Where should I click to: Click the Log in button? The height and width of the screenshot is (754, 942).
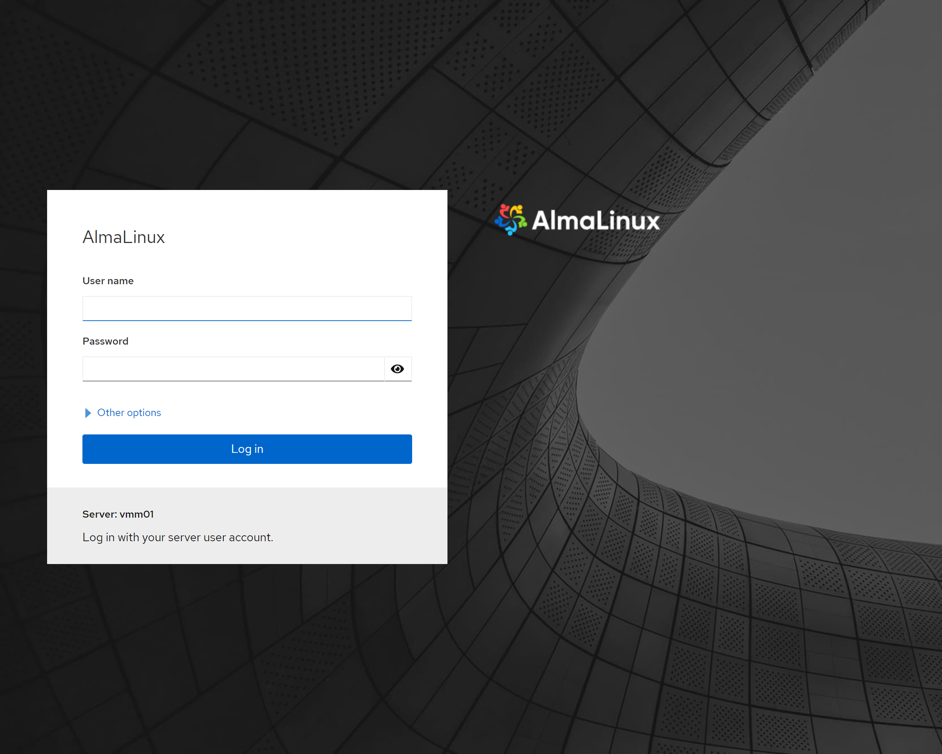[x=247, y=449]
